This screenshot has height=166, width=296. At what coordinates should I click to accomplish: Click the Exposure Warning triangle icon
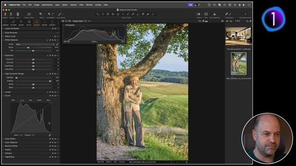pyautogui.click(x=215, y=14)
